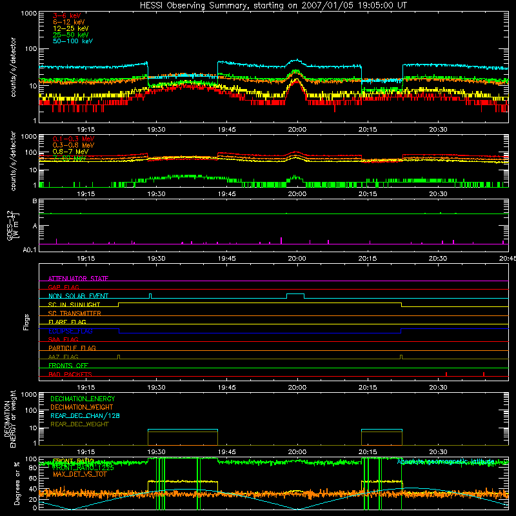The width and height of the screenshot is (516, 516).
Task: Click the first BAD_PACKETS spike after 20:30
Action: click(x=446, y=374)
